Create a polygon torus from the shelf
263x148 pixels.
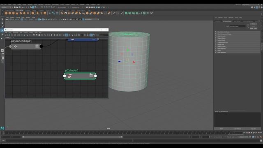pos(21,13)
